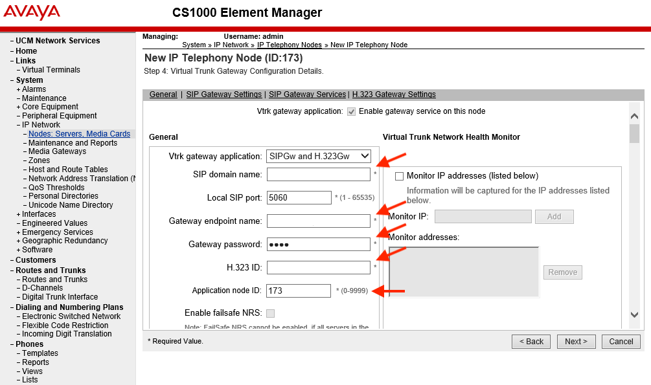The image size is (651, 385).
Task: Open Templates under Phones
Action: pyautogui.click(x=40, y=353)
